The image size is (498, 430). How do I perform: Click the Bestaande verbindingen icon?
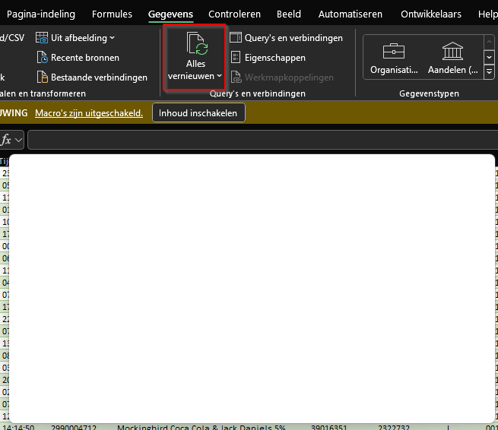pos(42,77)
